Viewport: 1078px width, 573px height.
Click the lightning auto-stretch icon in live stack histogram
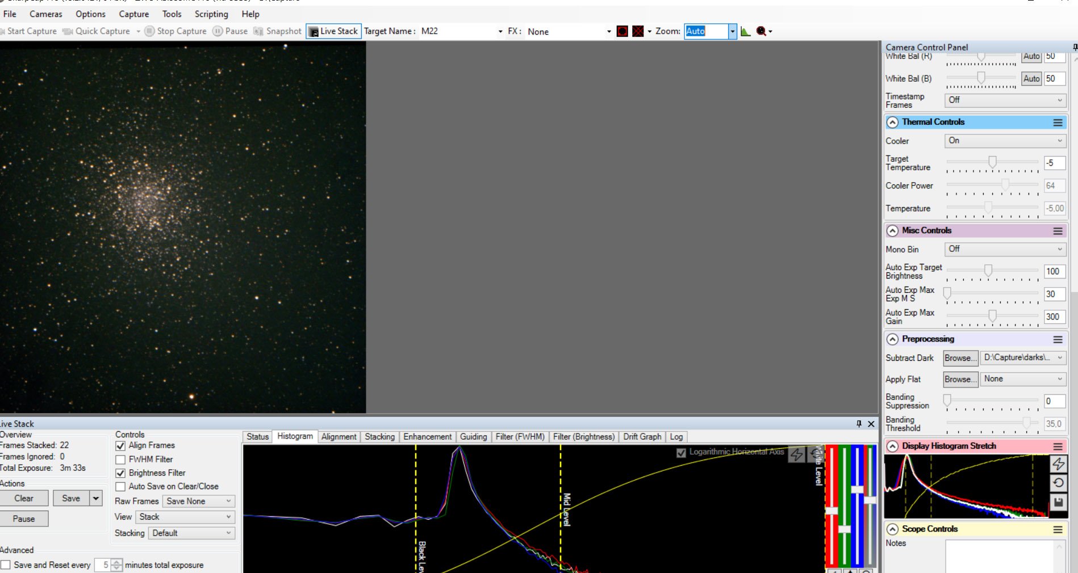tap(797, 454)
